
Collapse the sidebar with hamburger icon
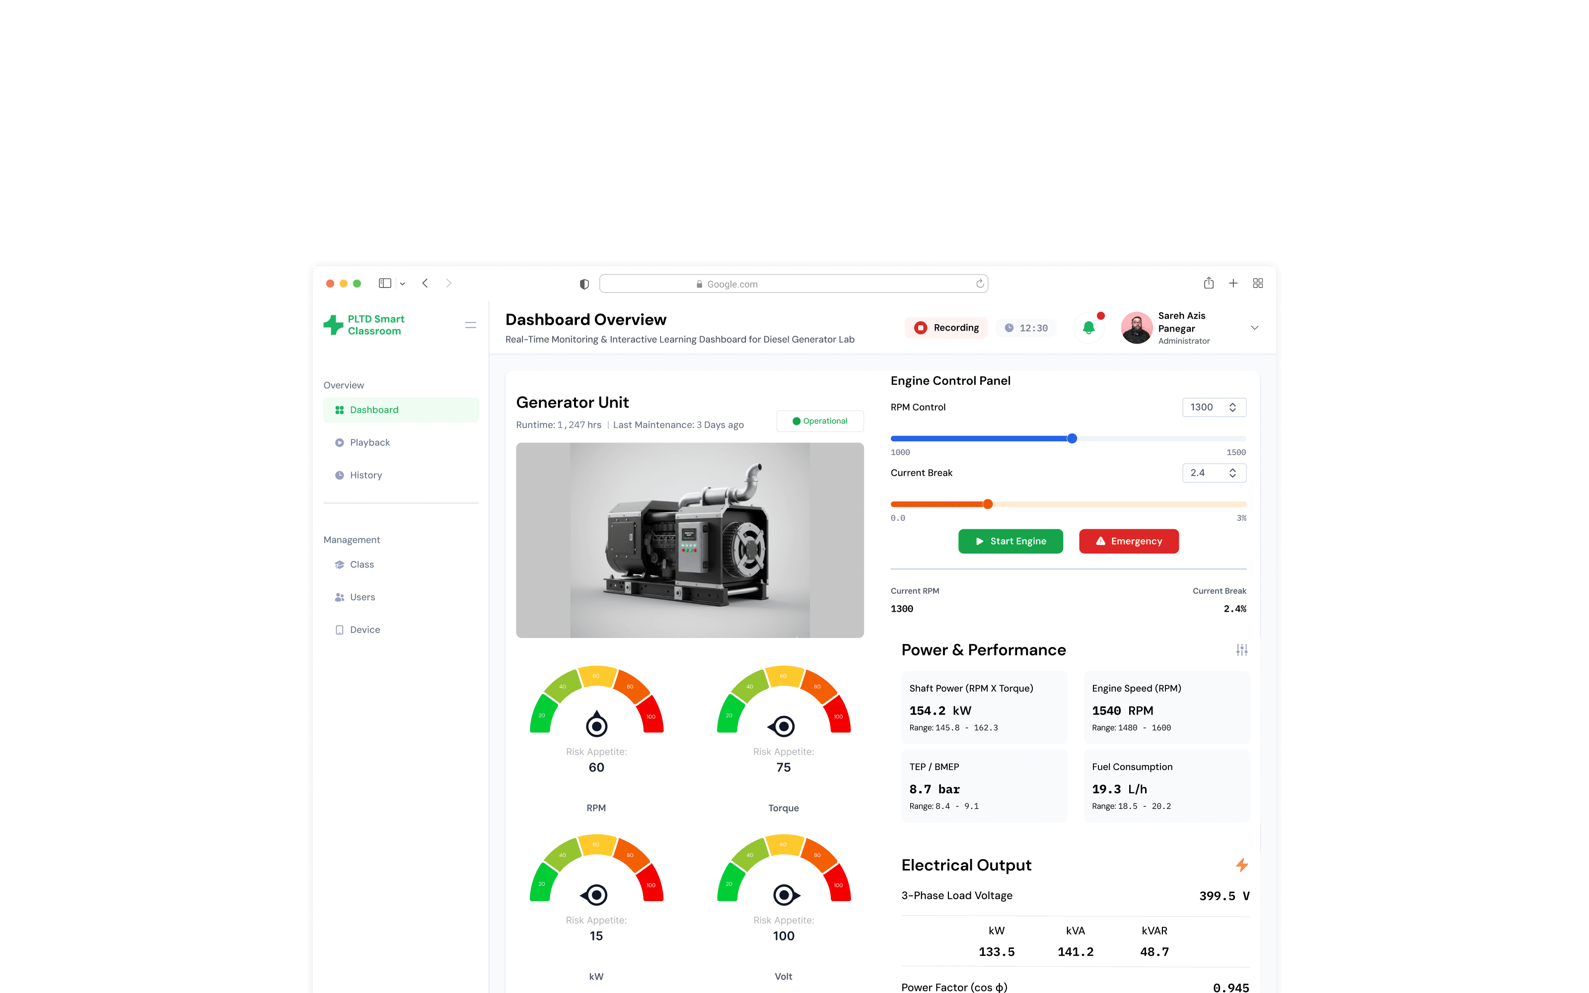[470, 325]
